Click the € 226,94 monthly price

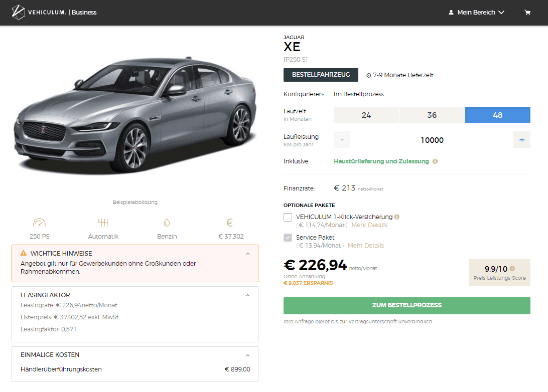(315, 265)
